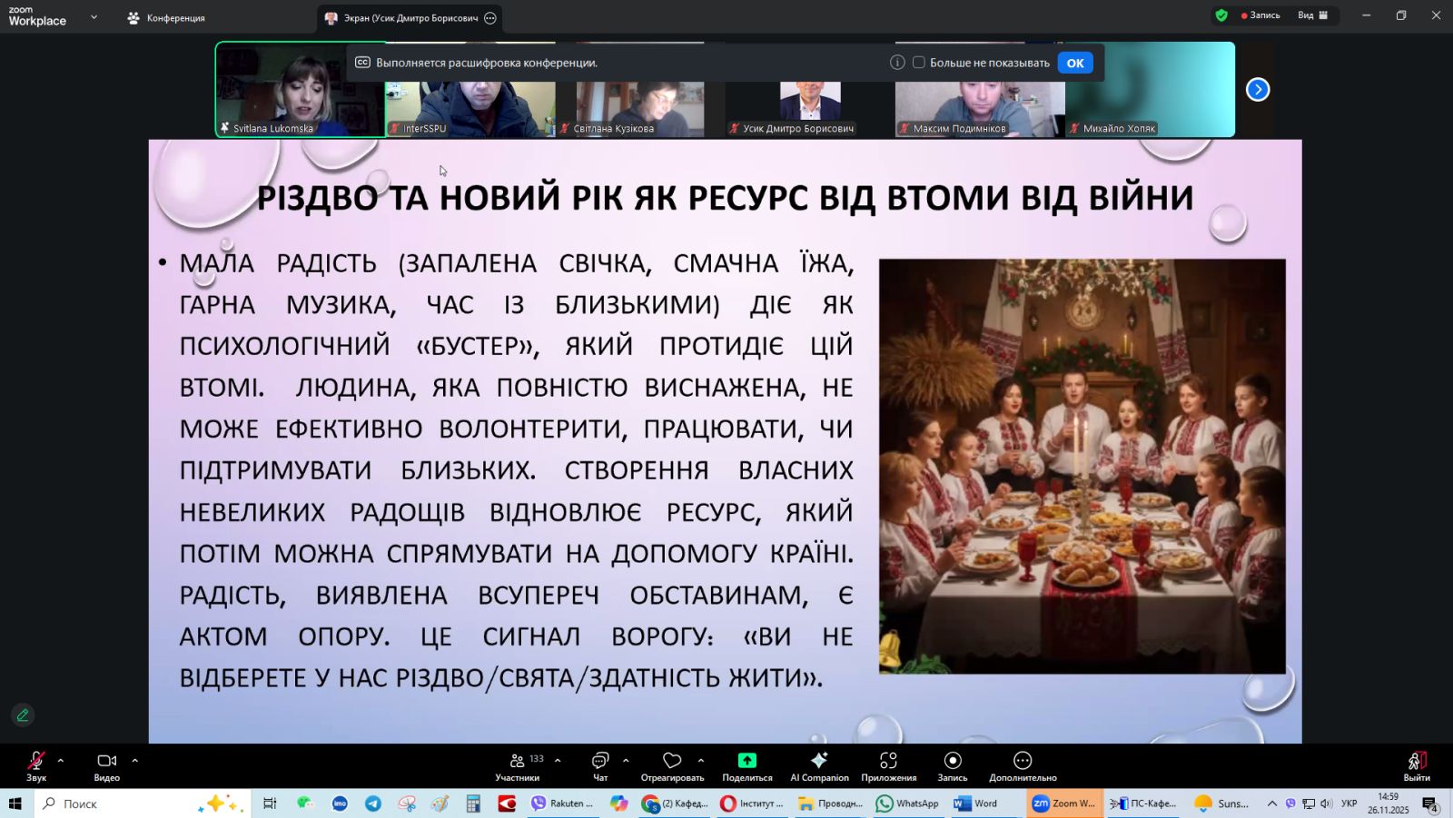
Task: Open WhatsApp from the taskbar
Action: tap(907, 803)
